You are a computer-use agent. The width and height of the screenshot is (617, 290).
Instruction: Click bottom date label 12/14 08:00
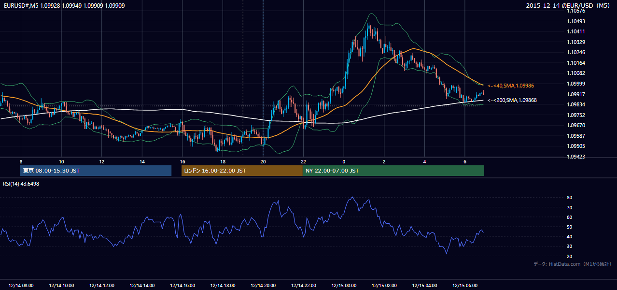coord(21,286)
